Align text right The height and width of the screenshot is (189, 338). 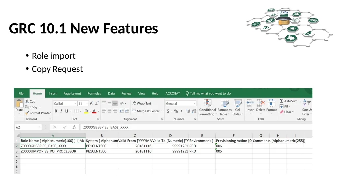115,111
